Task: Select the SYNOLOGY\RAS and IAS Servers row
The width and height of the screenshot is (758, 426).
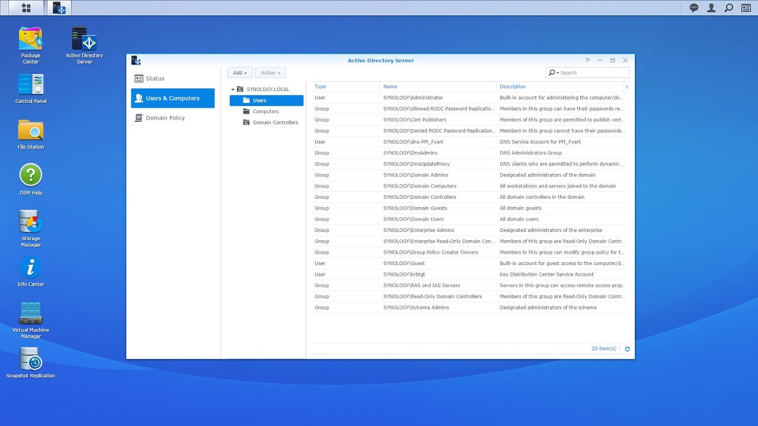Action: [468, 285]
